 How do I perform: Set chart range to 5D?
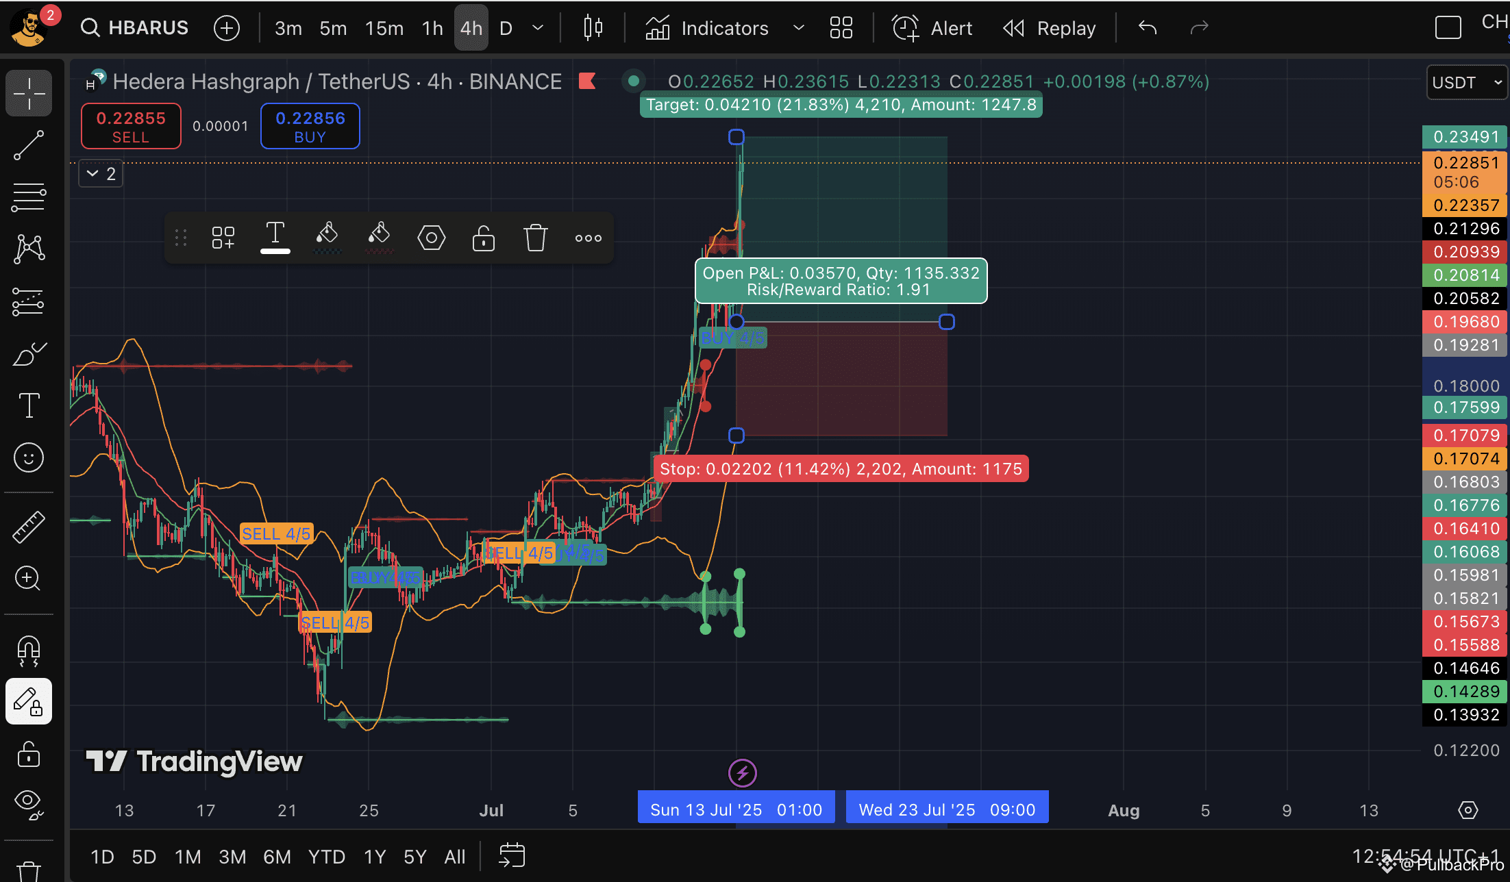tap(144, 857)
